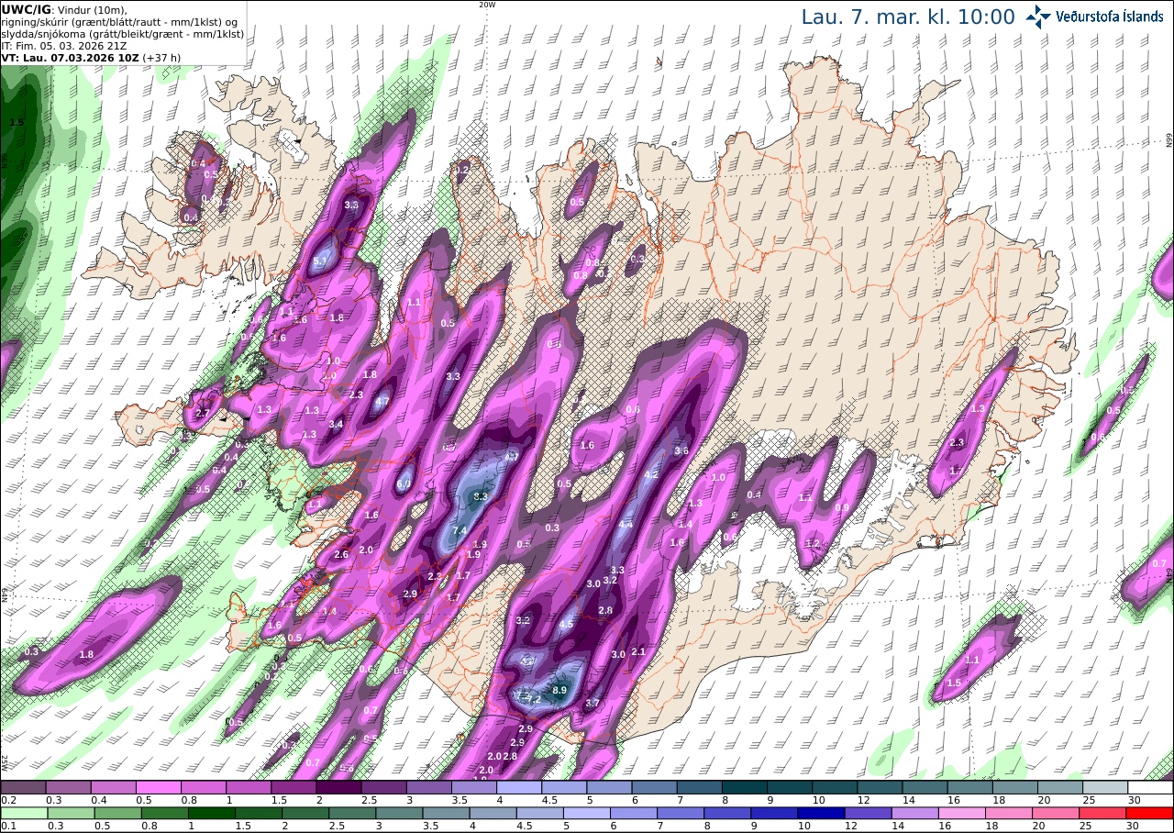Click the 8.9 precipitation value on the map
The image size is (1174, 833).
(x=560, y=689)
